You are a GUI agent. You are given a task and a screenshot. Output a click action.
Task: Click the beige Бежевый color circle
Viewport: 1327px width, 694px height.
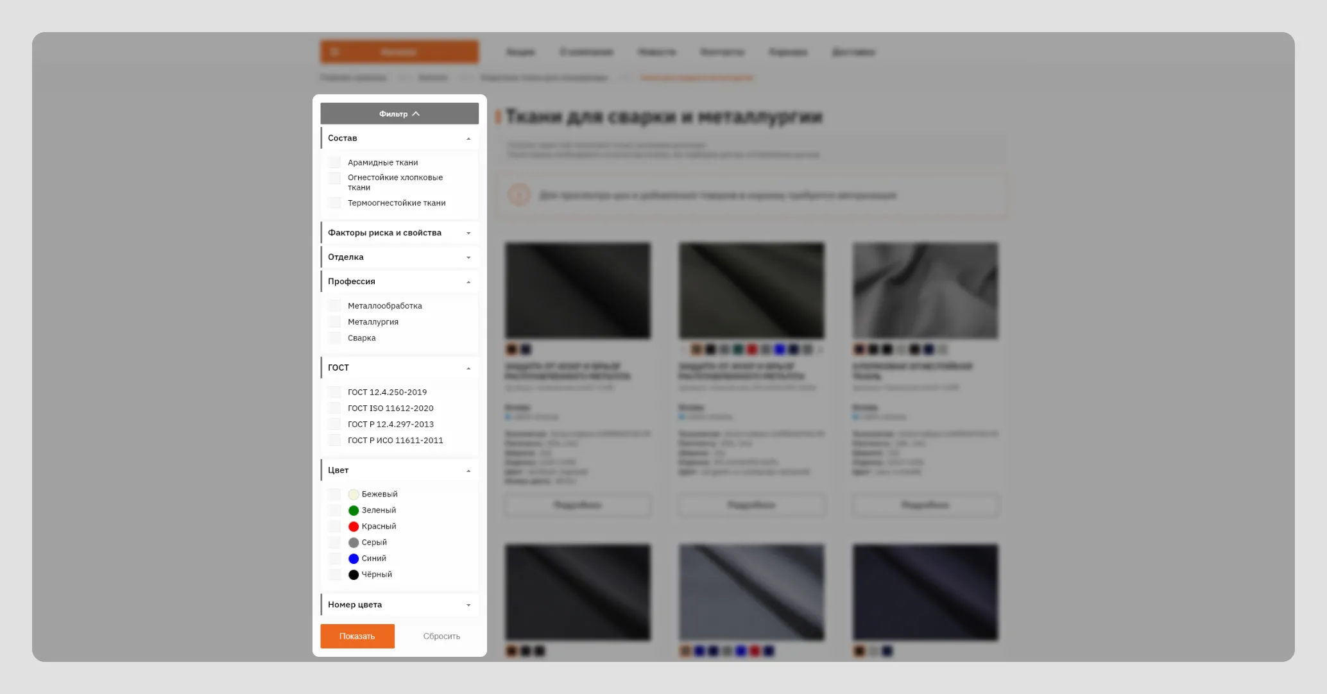(354, 495)
